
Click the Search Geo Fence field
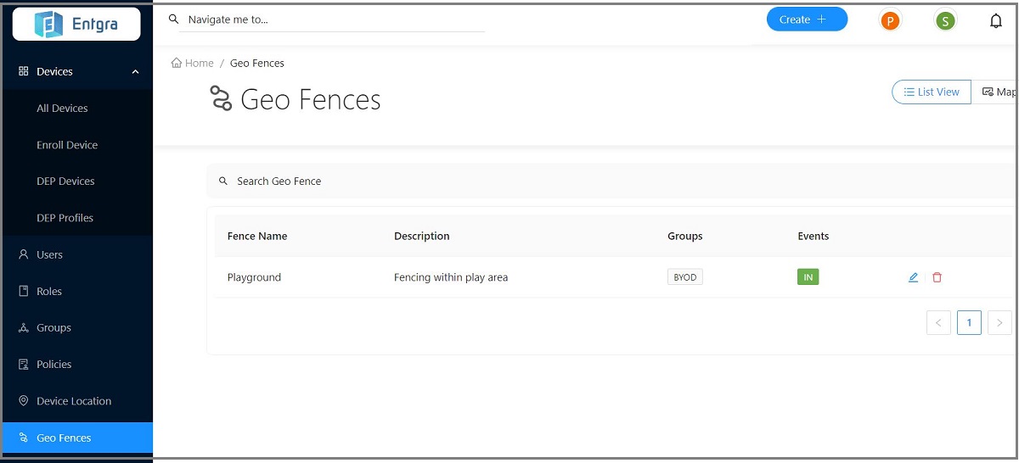pyautogui.click(x=594, y=181)
